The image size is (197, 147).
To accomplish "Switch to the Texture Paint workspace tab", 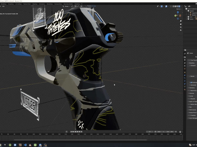I will pos(27,4).
